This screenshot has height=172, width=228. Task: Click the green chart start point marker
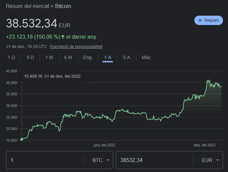22,139
